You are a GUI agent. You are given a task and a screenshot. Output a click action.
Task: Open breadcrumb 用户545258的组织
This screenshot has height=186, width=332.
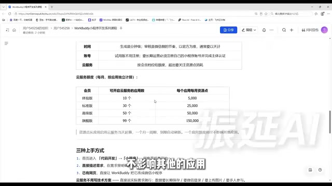(36, 28)
